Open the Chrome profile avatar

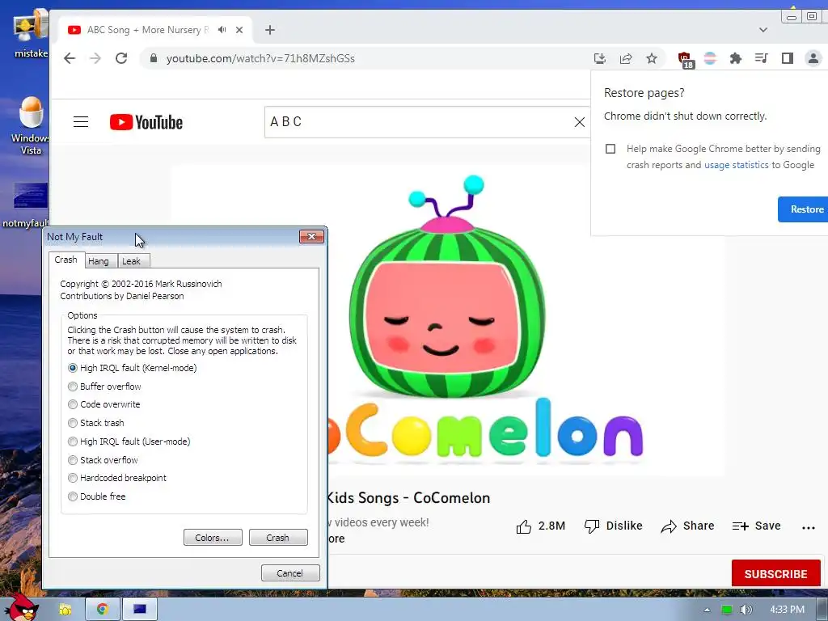point(813,58)
